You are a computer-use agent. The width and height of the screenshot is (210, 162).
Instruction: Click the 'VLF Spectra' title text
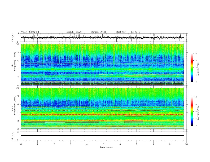click(30, 32)
